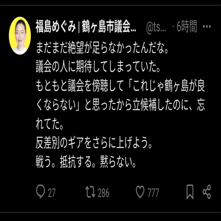Click the truncated @ts... username handle
Screen dimensions: 221x221
click(156, 27)
